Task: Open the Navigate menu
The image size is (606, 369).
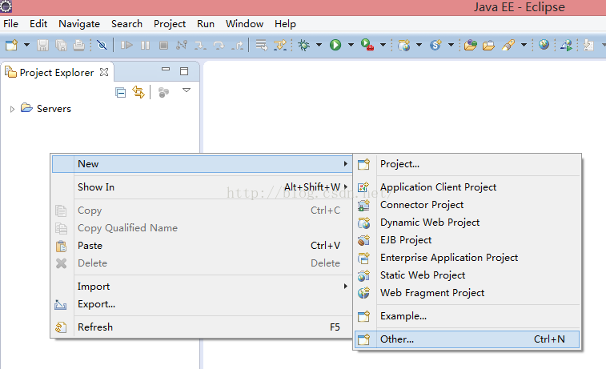Action: tap(79, 24)
